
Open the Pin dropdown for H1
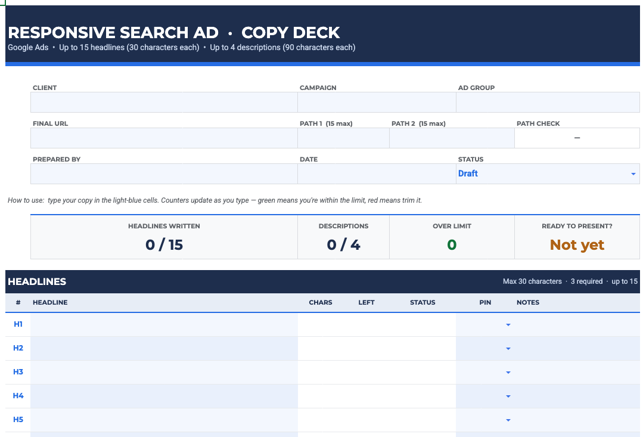(x=508, y=324)
